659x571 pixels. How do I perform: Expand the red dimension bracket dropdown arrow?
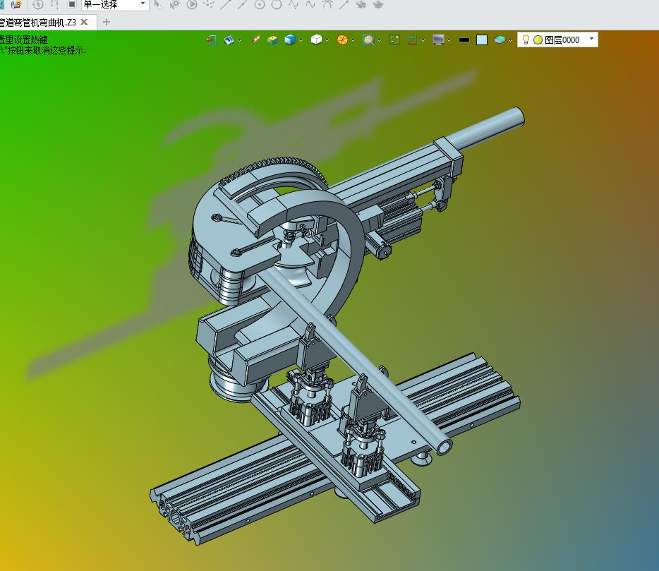[423, 40]
